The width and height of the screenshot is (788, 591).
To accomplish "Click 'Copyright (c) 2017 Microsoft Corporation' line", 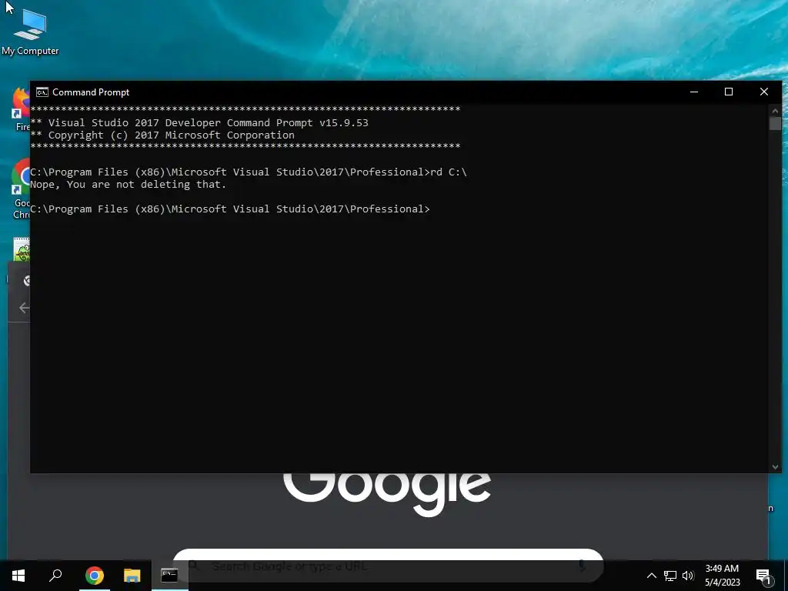I will [x=172, y=135].
